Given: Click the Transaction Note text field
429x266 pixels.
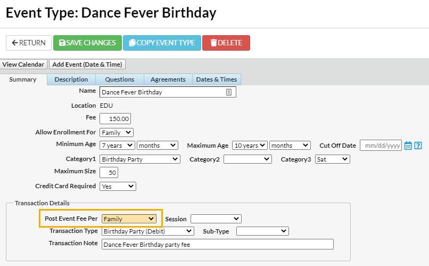Looking at the screenshot, I should tap(218, 244).
